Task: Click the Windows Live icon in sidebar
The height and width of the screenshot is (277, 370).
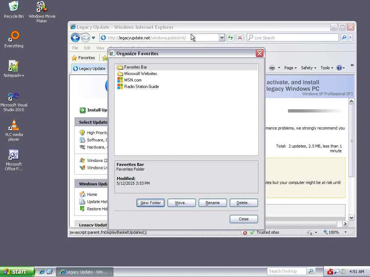Action: coord(82,168)
